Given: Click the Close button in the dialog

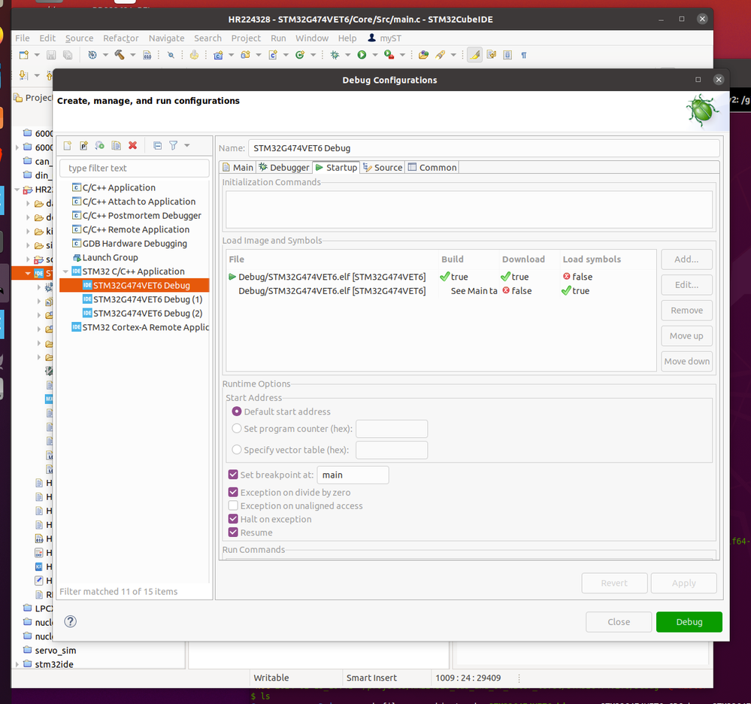Looking at the screenshot, I should pyautogui.click(x=619, y=621).
